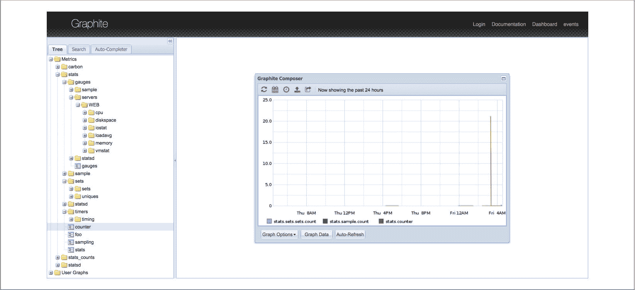Expand the cpu folder under WEB

click(85, 113)
